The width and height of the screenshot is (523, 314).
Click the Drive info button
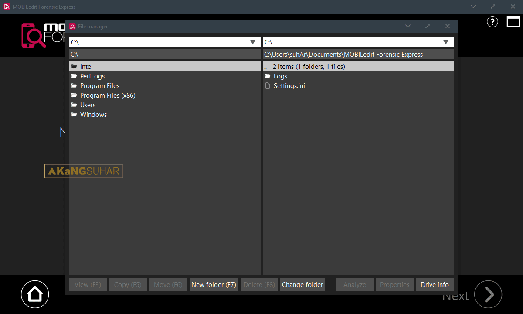[435, 284]
